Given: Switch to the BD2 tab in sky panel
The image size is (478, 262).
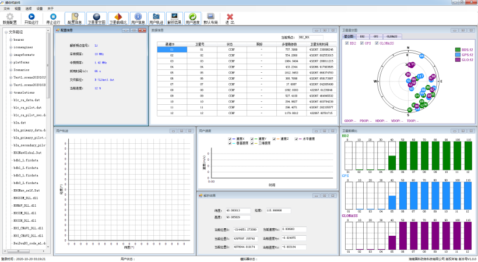Looking at the screenshot, I should (x=362, y=36).
